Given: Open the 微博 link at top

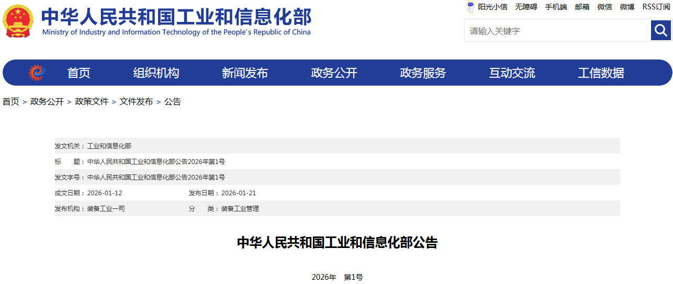Looking at the screenshot, I should [x=627, y=7].
